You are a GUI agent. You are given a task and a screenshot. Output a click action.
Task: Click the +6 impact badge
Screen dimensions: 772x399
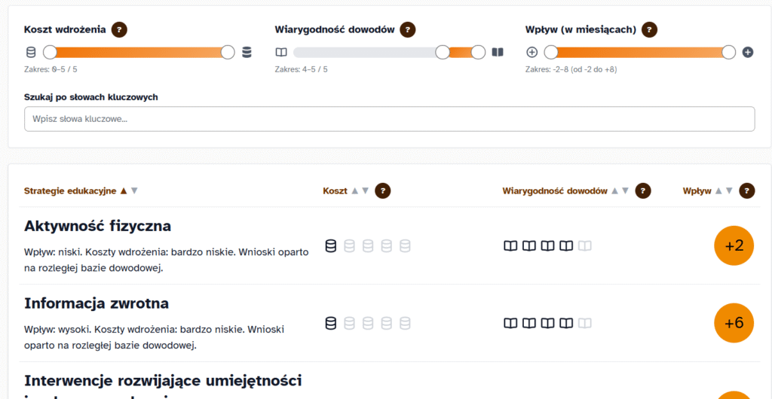click(x=734, y=323)
